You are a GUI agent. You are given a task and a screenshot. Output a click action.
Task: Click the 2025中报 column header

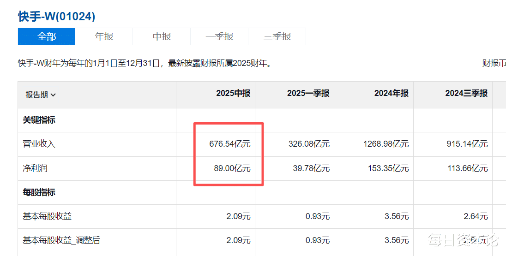233,93
